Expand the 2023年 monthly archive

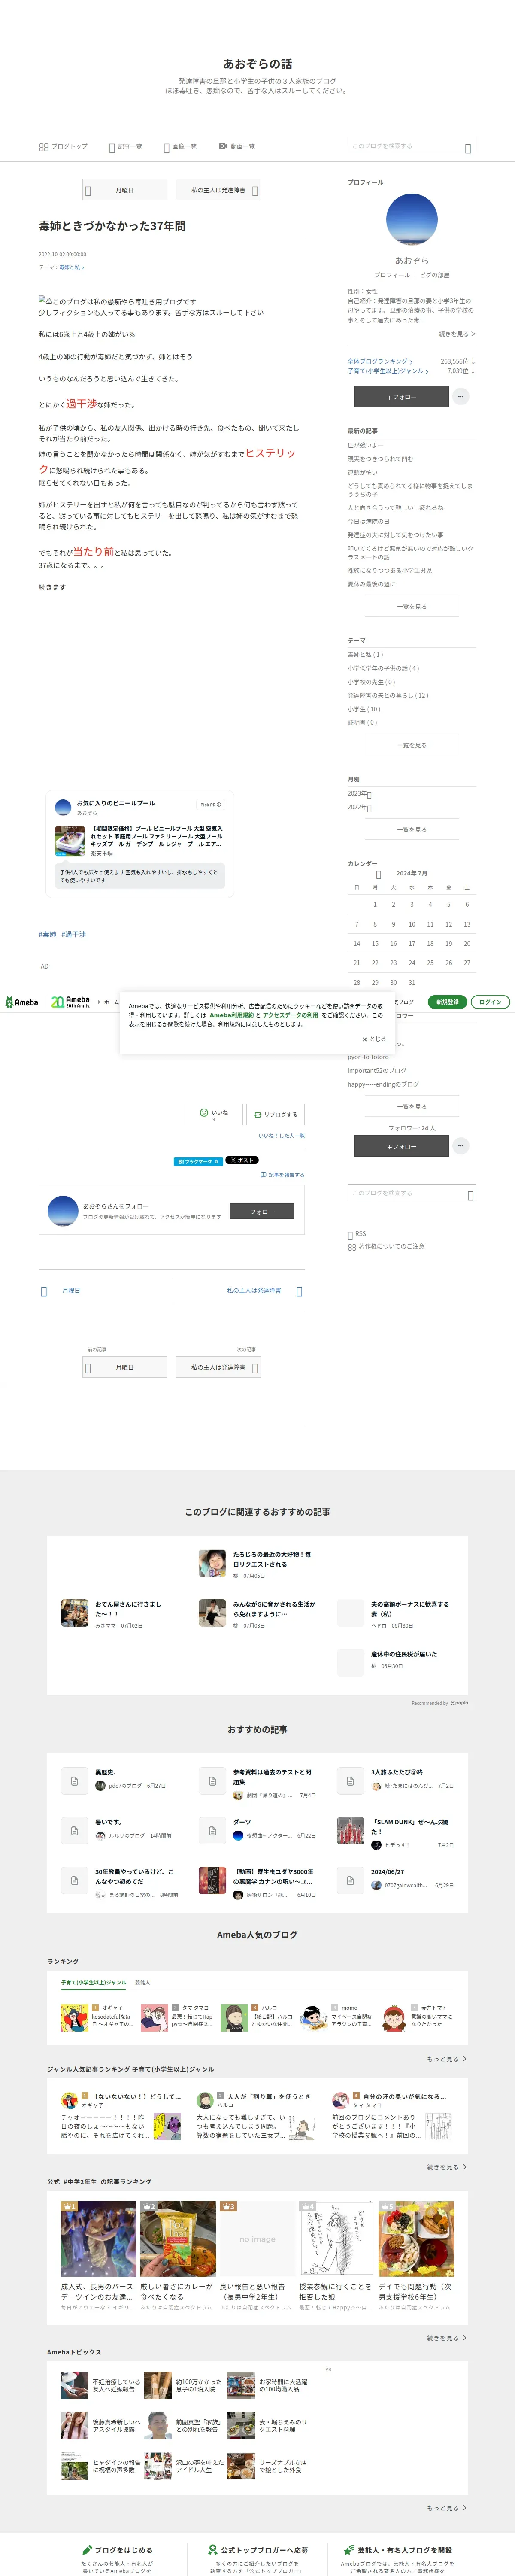tap(360, 794)
